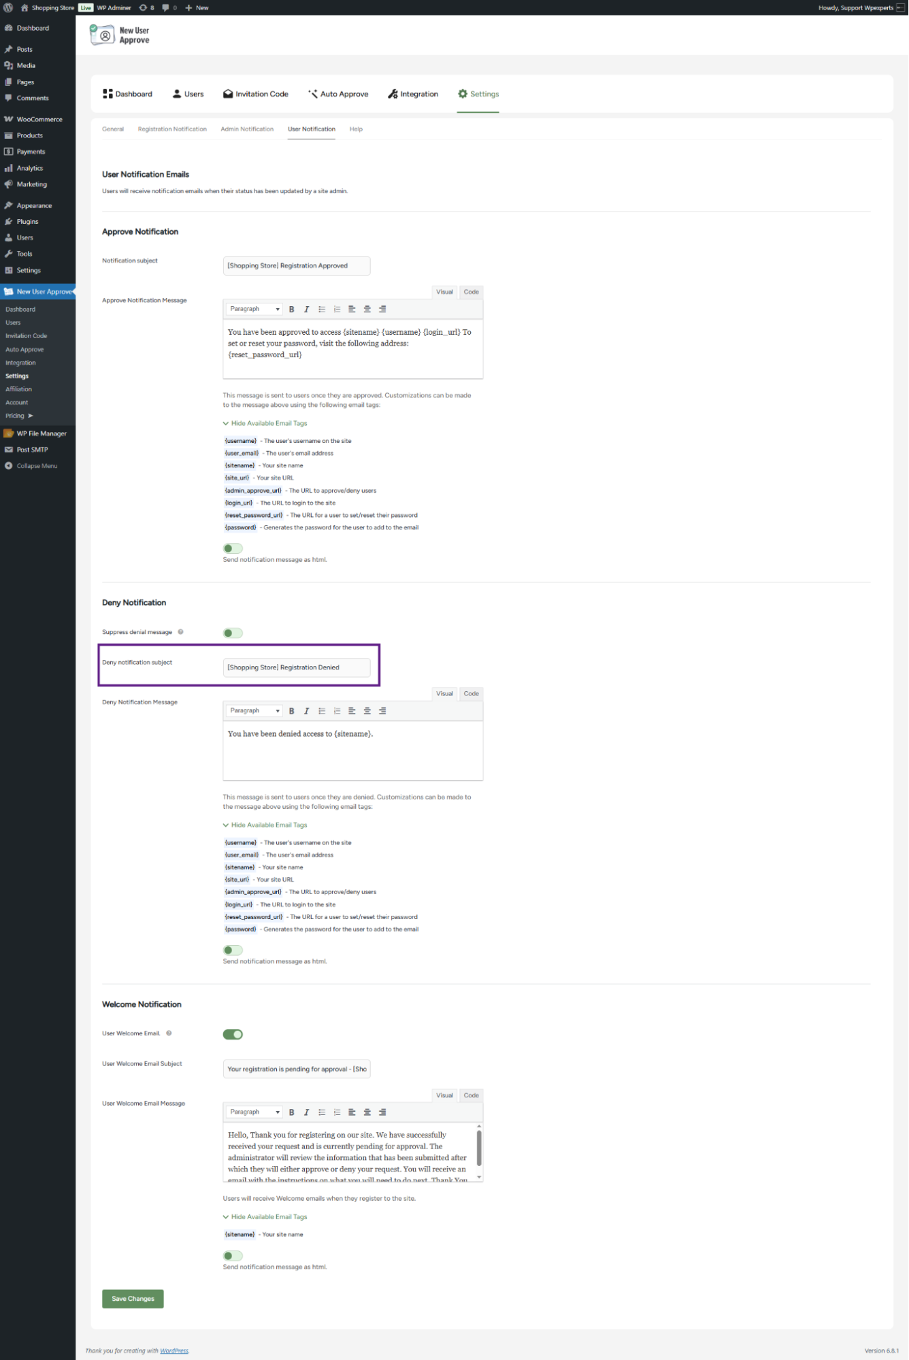The height and width of the screenshot is (1360, 909).
Task: Disable the User Welcome Email toggle
Action: tap(233, 1034)
